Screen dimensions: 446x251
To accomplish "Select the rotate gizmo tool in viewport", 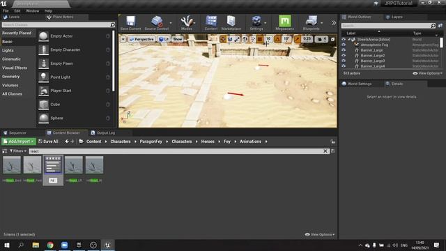I will (230, 39).
